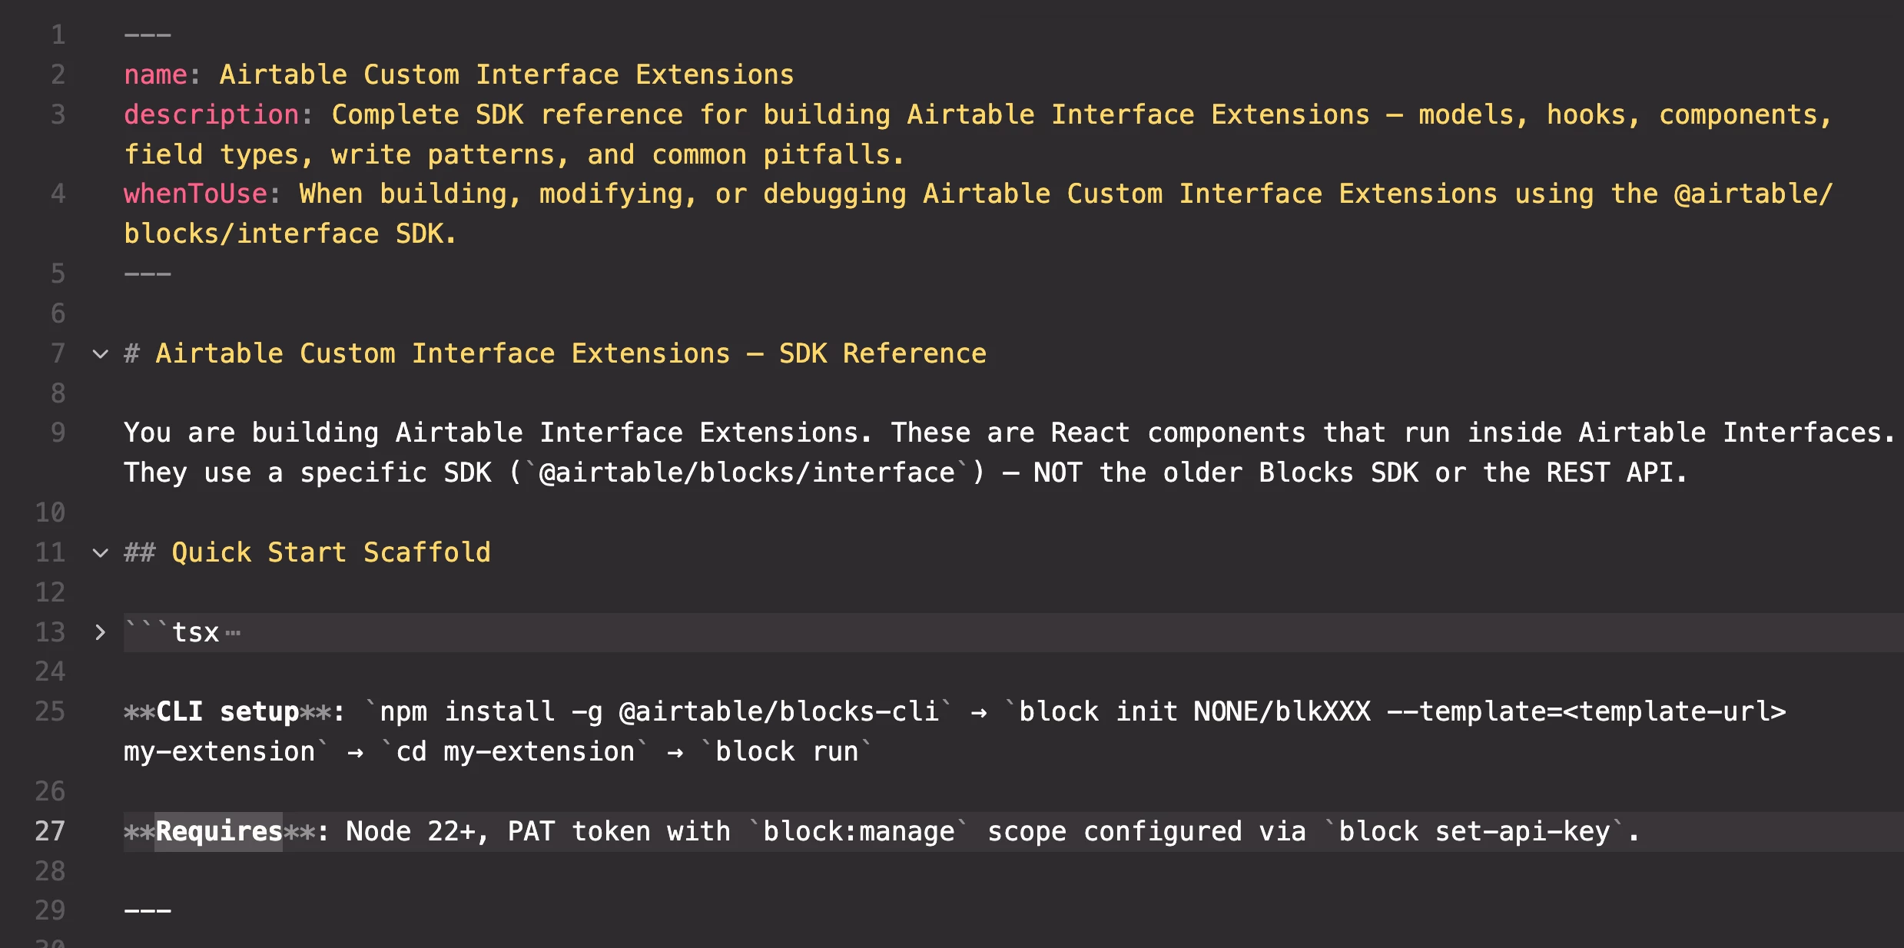Click the block:manage inline code
Screen dimensions: 1904x948
pos(858,831)
